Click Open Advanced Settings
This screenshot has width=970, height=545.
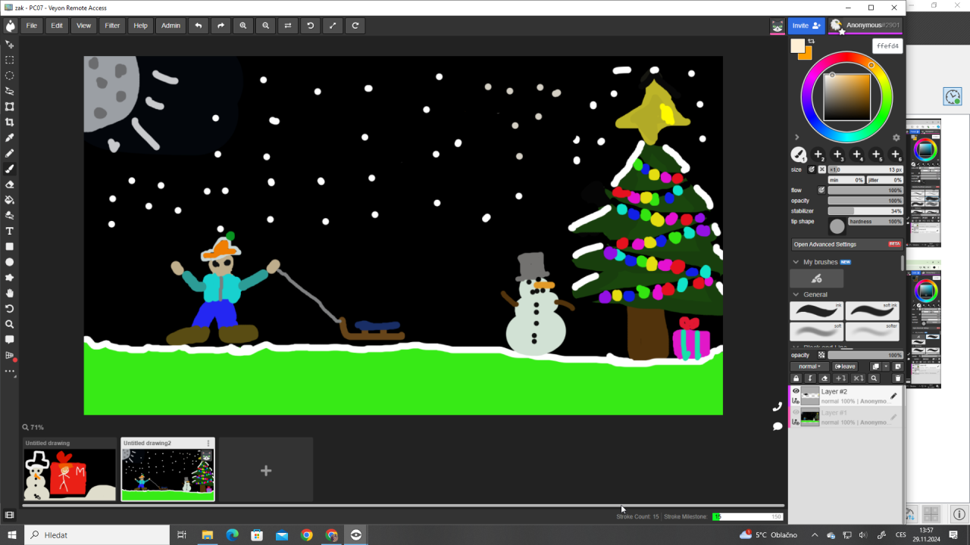tap(825, 244)
